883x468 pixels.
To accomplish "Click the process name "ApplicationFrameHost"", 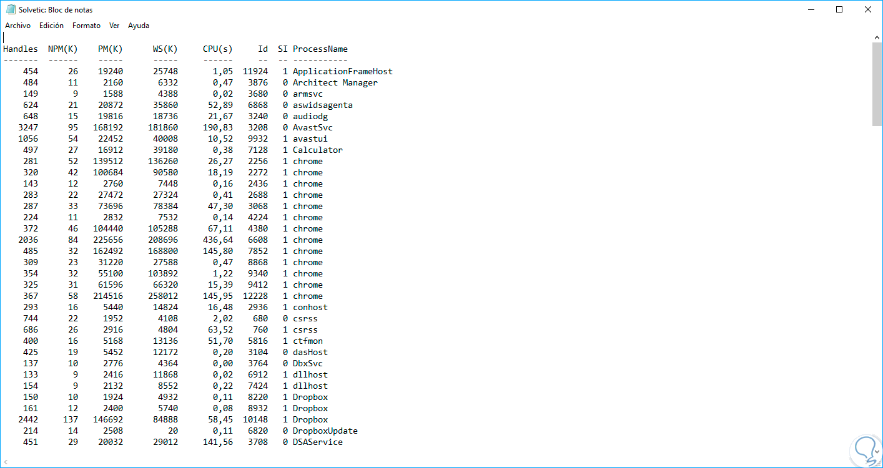I will (343, 71).
